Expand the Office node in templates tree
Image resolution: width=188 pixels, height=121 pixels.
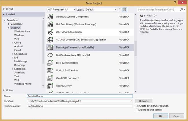pyautogui.click(x=12, y=42)
